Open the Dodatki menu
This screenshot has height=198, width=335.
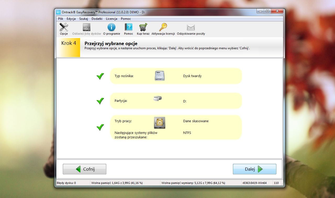point(97,19)
